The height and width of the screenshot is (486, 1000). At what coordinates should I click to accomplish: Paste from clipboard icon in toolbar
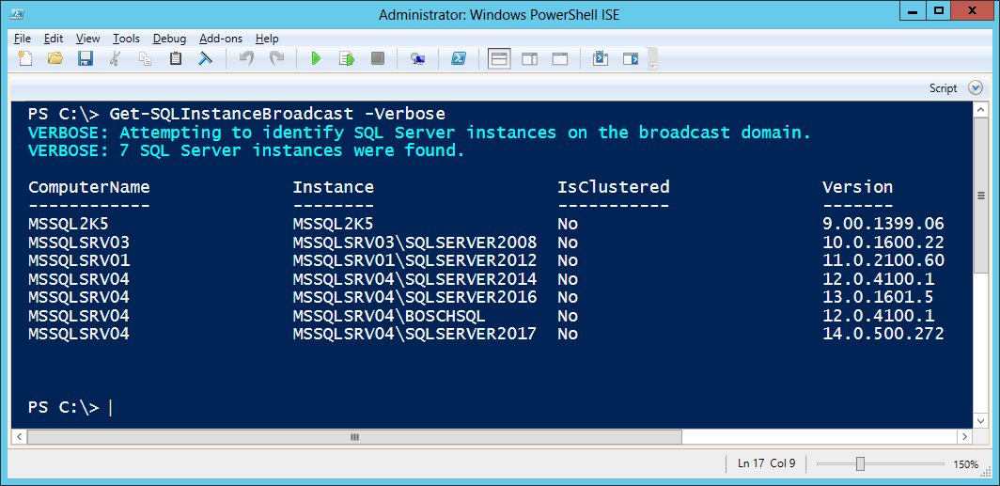coord(176,58)
